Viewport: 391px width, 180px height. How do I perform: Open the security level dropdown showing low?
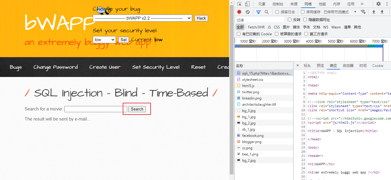[104, 40]
